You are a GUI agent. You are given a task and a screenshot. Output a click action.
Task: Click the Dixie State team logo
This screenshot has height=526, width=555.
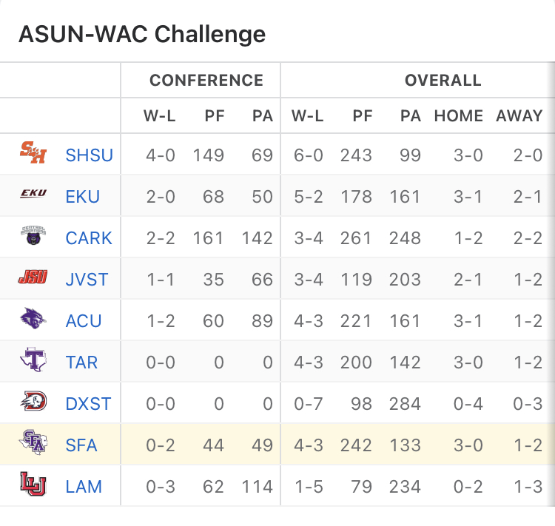33,401
